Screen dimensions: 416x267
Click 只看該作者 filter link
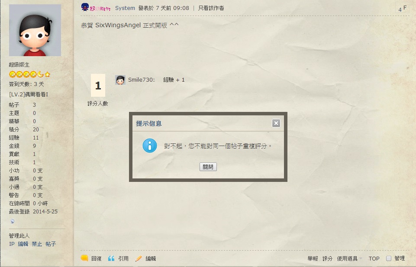coord(211,8)
